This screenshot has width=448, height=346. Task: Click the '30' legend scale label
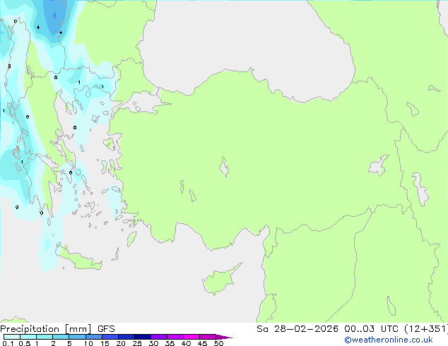[x=153, y=343]
